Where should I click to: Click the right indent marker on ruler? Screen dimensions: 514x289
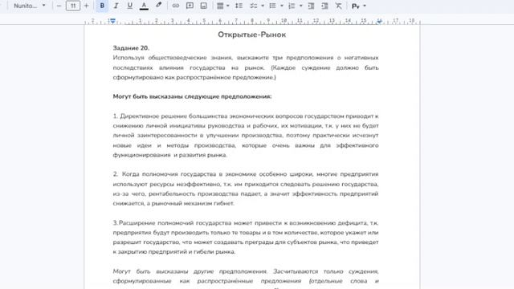point(379,22)
